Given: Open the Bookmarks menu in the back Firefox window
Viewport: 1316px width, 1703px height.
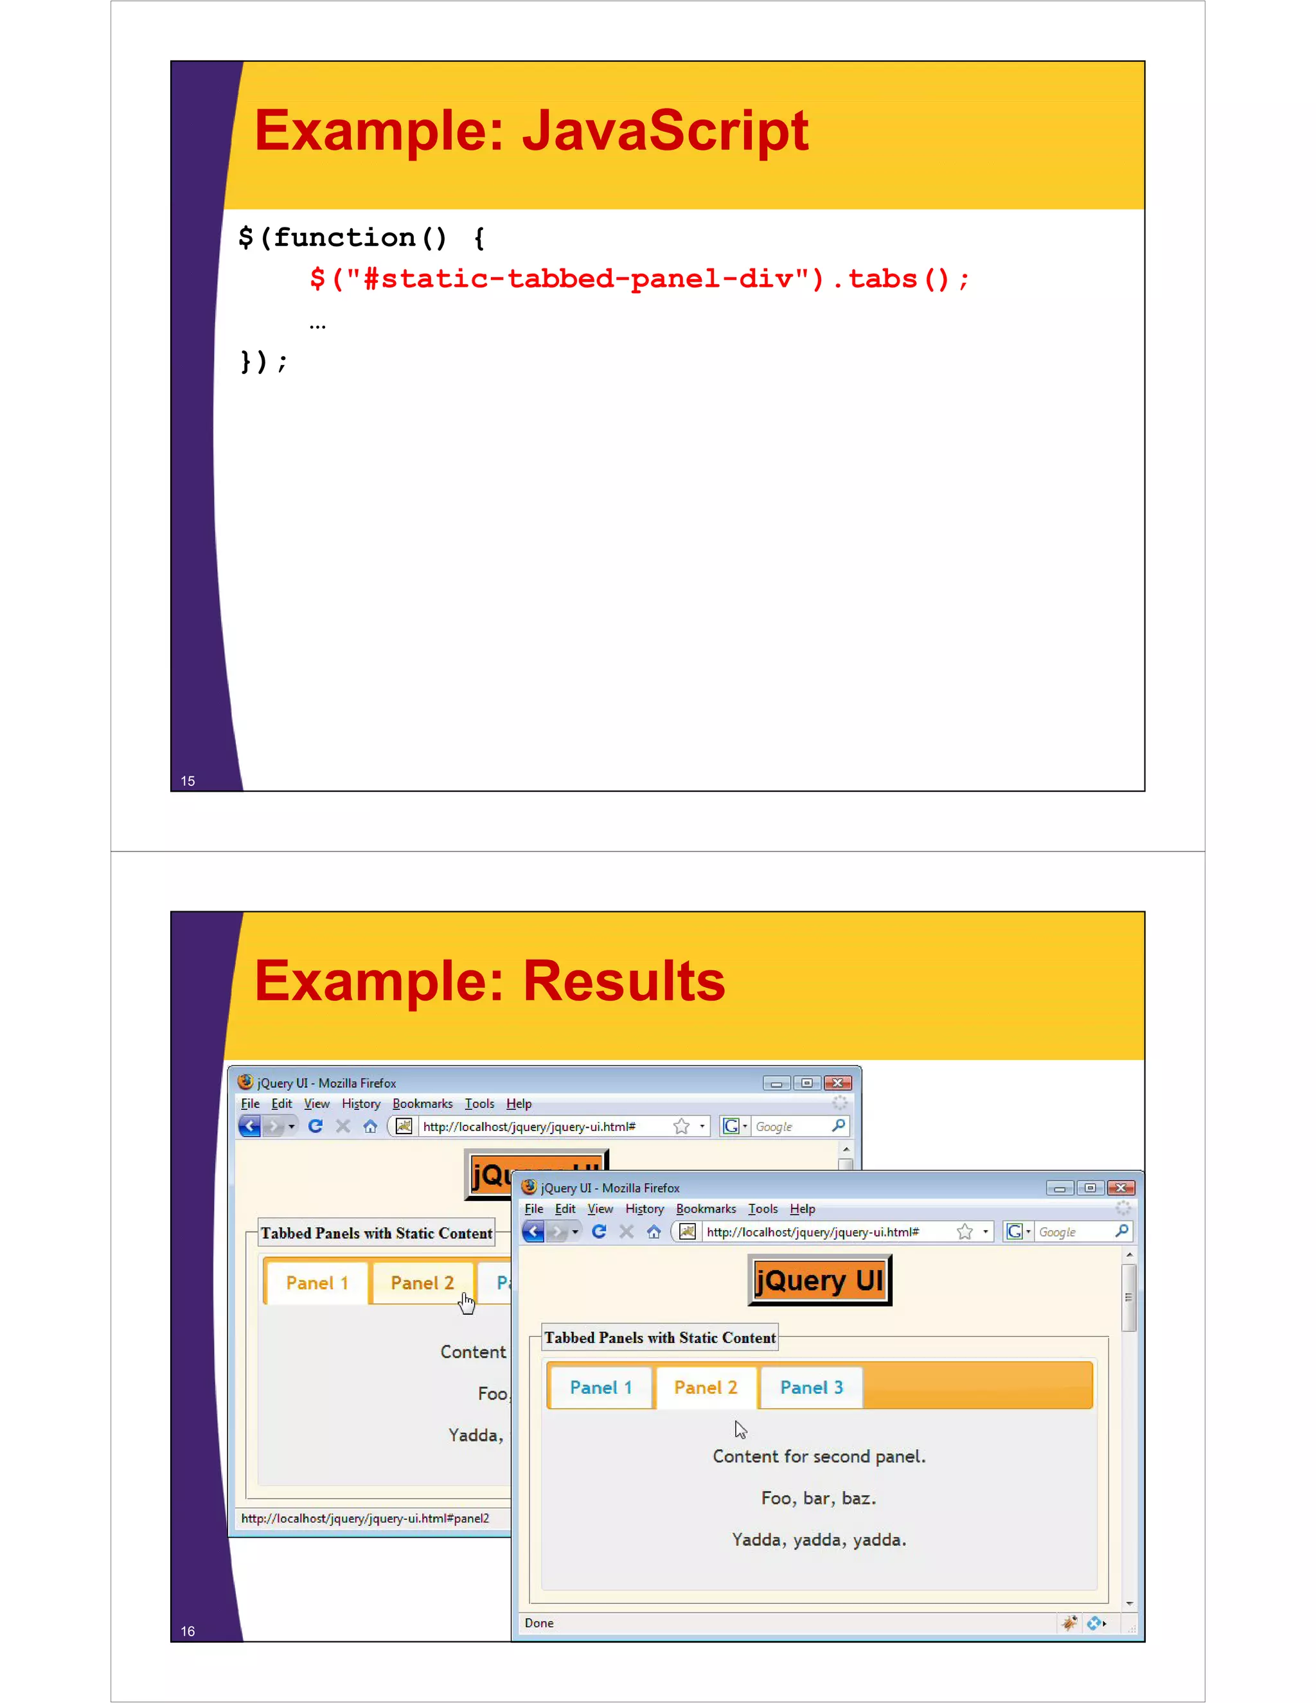Looking at the screenshot, I should tap(422, 1103).
